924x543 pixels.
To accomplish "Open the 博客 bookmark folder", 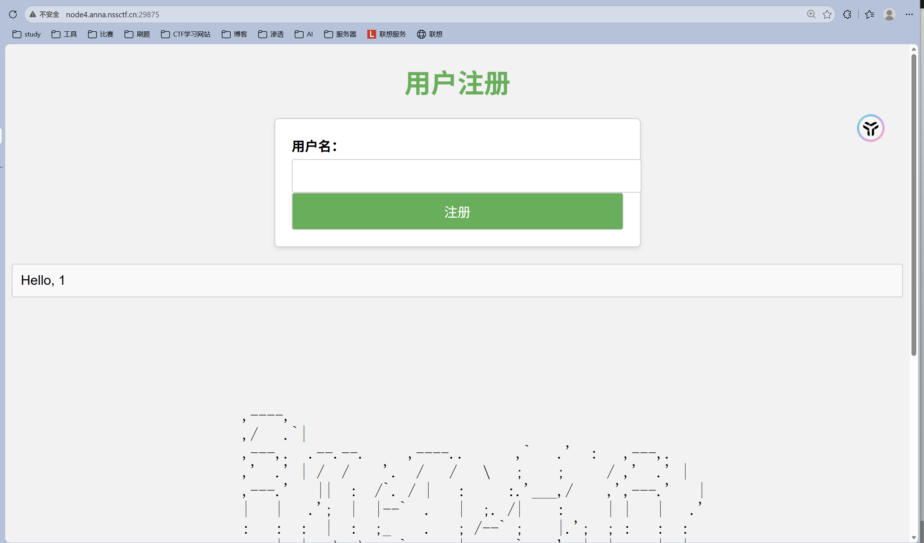I will coord(234,34).
